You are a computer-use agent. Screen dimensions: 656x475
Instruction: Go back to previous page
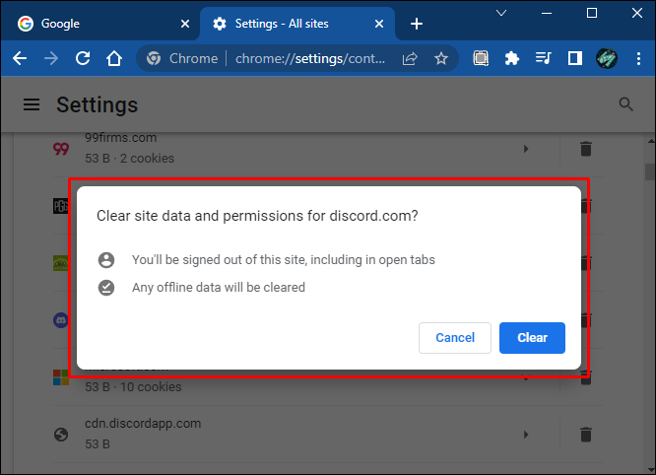click(x=20, y=58)
